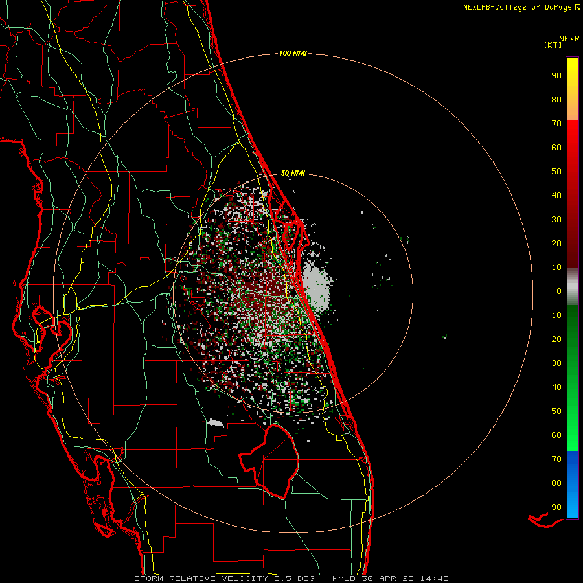Click the 0 value on velocity scale
Image resolution: width=583 pixels, height=583 pixels.
tap(559, 291)
